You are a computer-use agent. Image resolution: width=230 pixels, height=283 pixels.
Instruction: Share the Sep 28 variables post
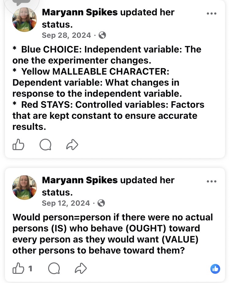tap(72, 145)
